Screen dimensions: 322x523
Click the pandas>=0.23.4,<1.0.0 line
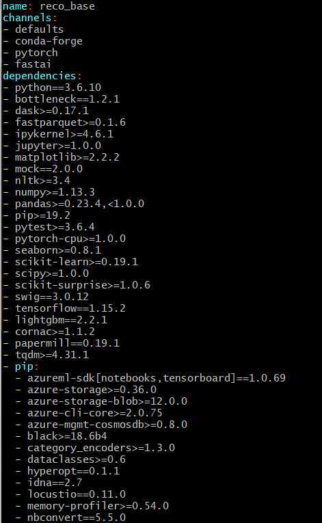[74, 204]
